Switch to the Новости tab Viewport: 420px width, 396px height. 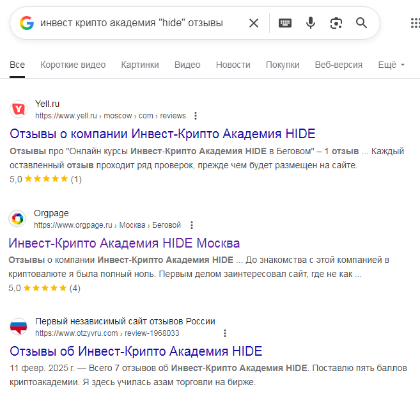tap(233, 65)
